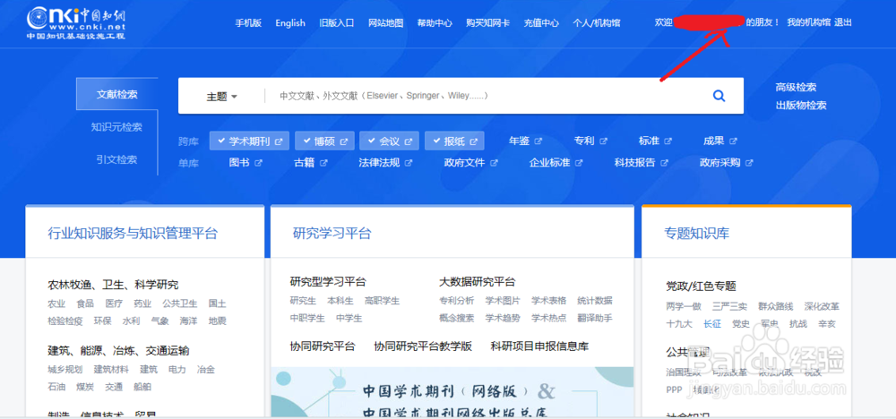Open 协同研究平台教学版 link
896x419 pixels.
coord(423,346)
